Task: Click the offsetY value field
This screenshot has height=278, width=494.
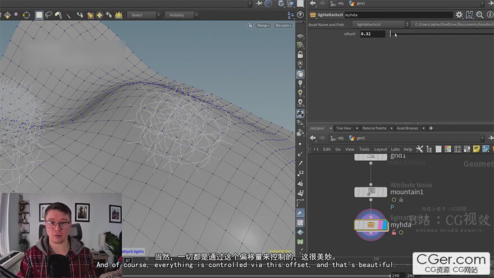Action: 372,34
